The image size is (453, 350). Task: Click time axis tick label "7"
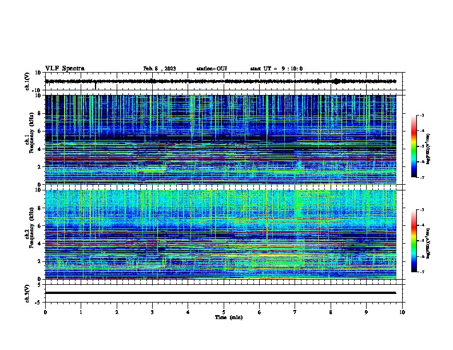pos(295,312)
